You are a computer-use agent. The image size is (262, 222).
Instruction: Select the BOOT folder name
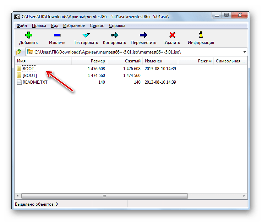(x=29, y=68)
